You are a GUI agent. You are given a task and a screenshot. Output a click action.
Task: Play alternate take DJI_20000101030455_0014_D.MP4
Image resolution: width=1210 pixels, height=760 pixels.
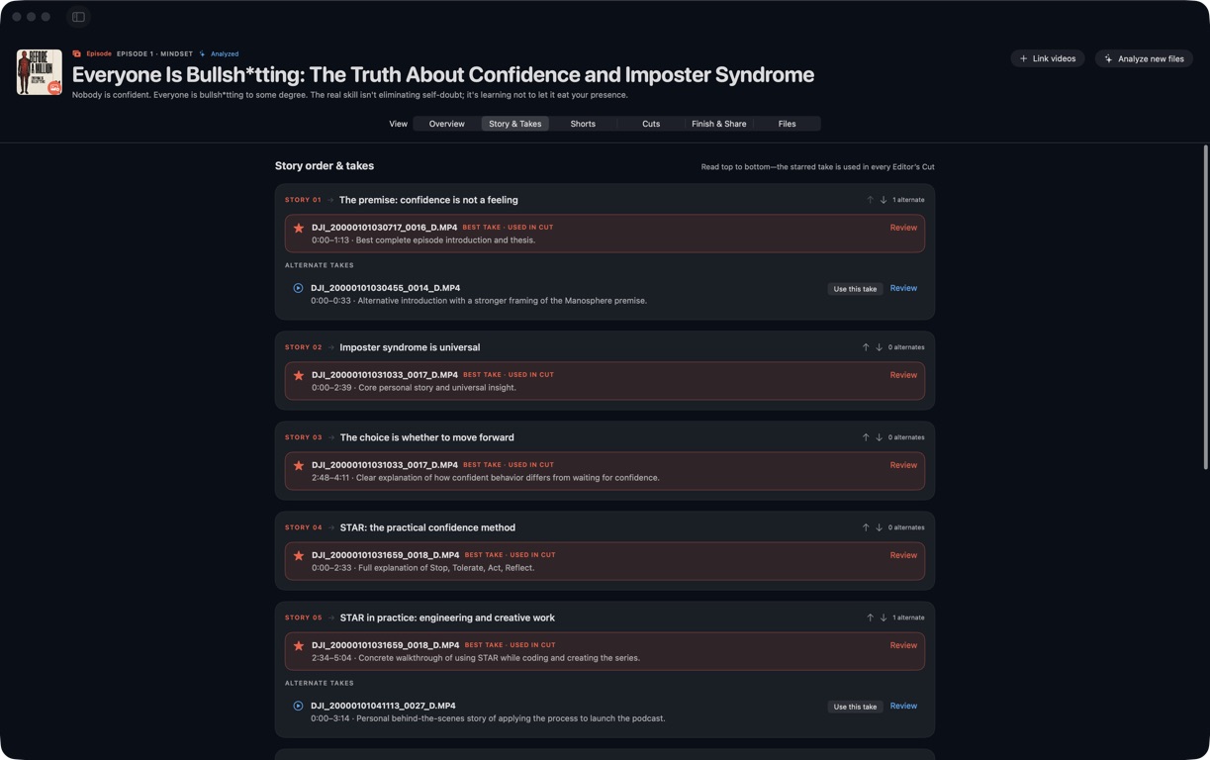coord(298,288)
